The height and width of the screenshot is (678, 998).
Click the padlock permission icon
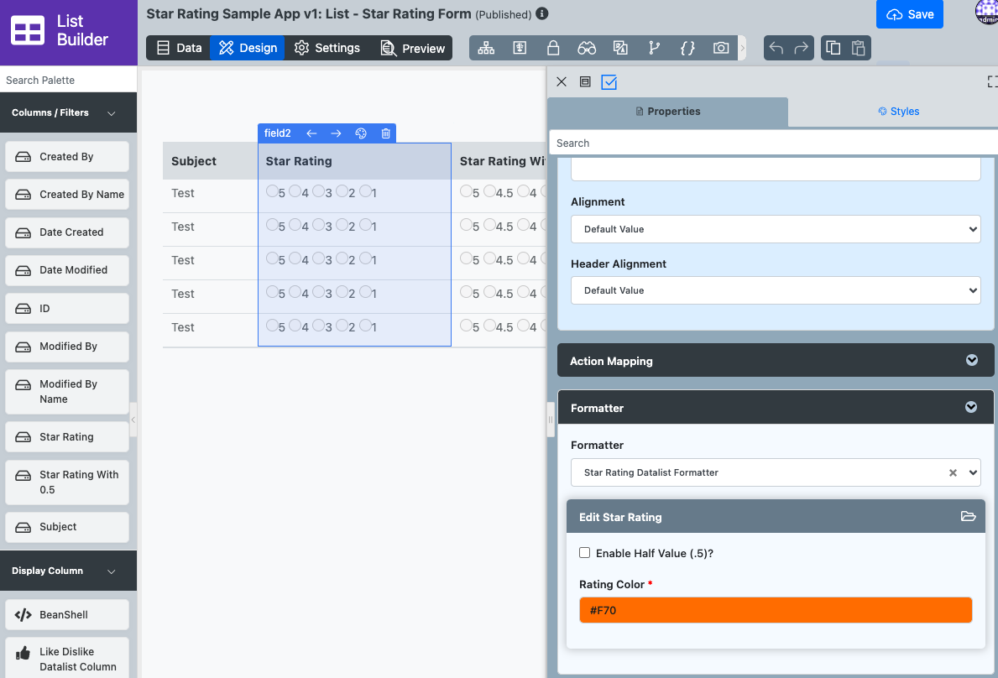(x=553, y=48)
